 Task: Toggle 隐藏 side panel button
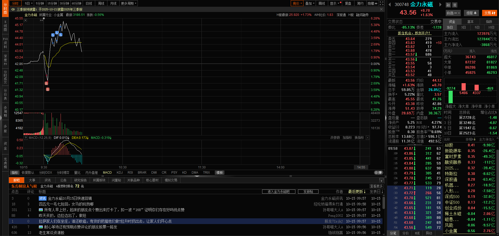click(x=373, y=3)
